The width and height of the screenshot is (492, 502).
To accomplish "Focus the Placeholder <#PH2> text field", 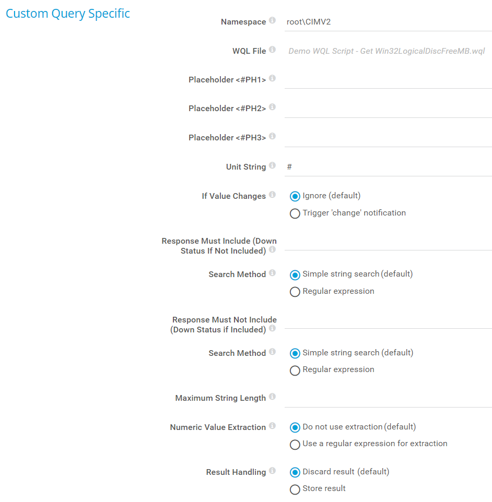I will tap(388, 109).
